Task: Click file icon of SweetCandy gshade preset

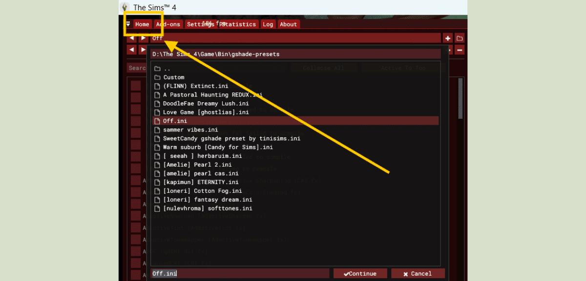Action: tap(157, 138)
